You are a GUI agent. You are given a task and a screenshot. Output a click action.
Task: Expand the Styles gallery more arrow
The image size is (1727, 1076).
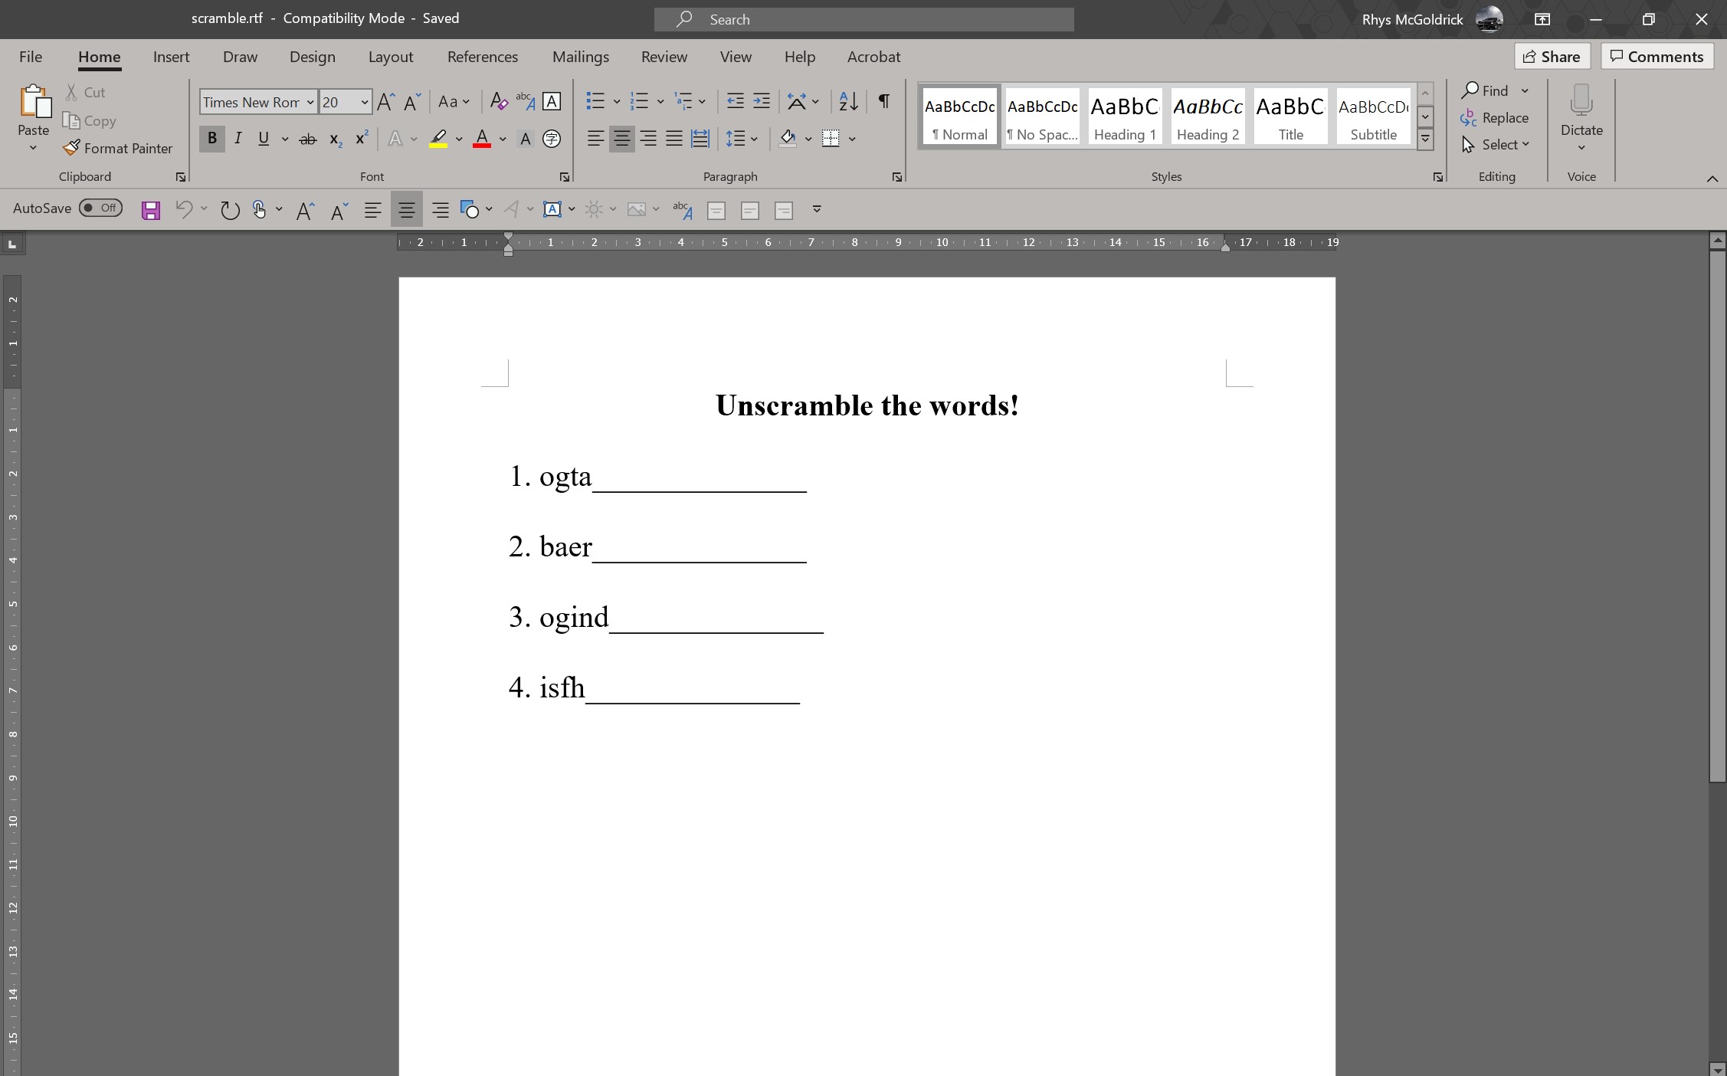pyautogui.click(x=1425, y=139)
